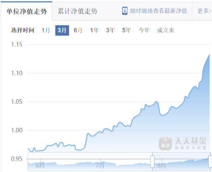Click the right range slider handle
212x172 pixels.
[210, 162]
